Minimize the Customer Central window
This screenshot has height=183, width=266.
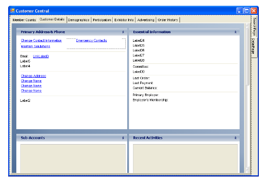240,11
